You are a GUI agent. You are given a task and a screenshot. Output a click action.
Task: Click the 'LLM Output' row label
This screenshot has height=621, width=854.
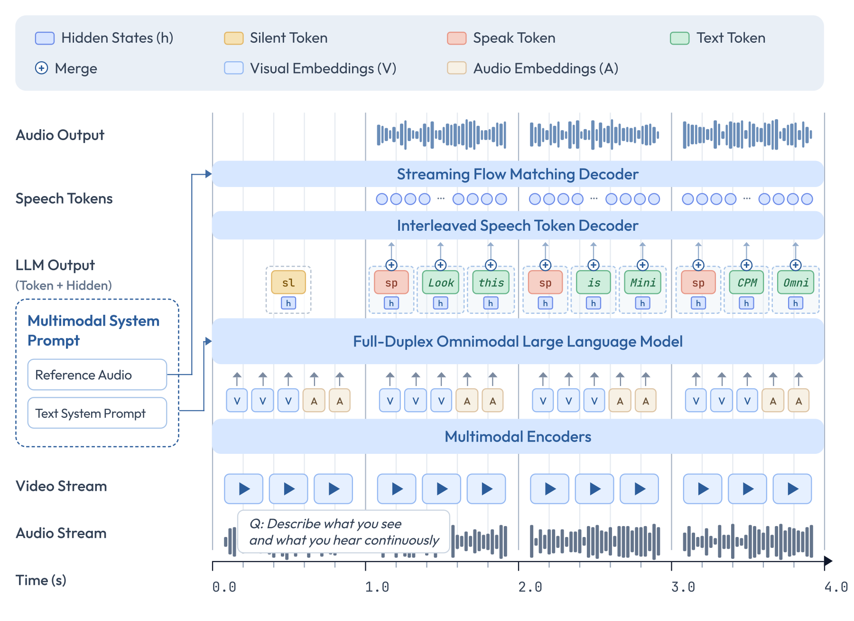(x=55, y=265)
